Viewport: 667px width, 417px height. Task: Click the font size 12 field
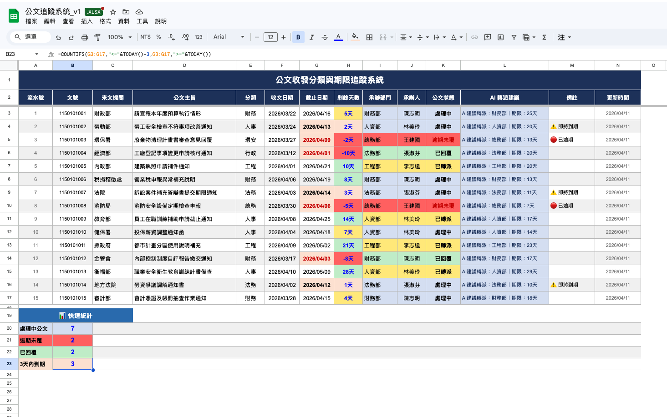click(x=270, y=37)
